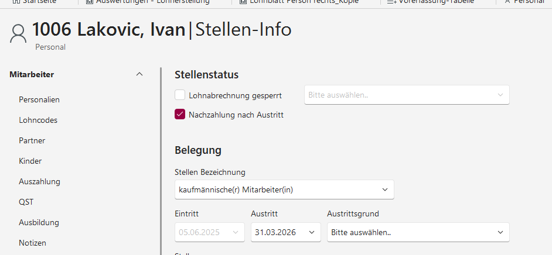
Task: Enable the Lohnabrechnung gesperrt checkbox
Action: [180, 95]
